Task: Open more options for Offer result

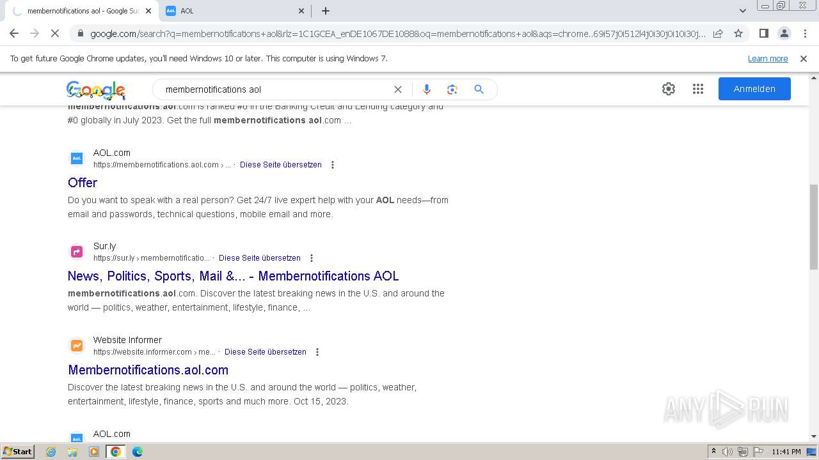Action: click(333, 165)
